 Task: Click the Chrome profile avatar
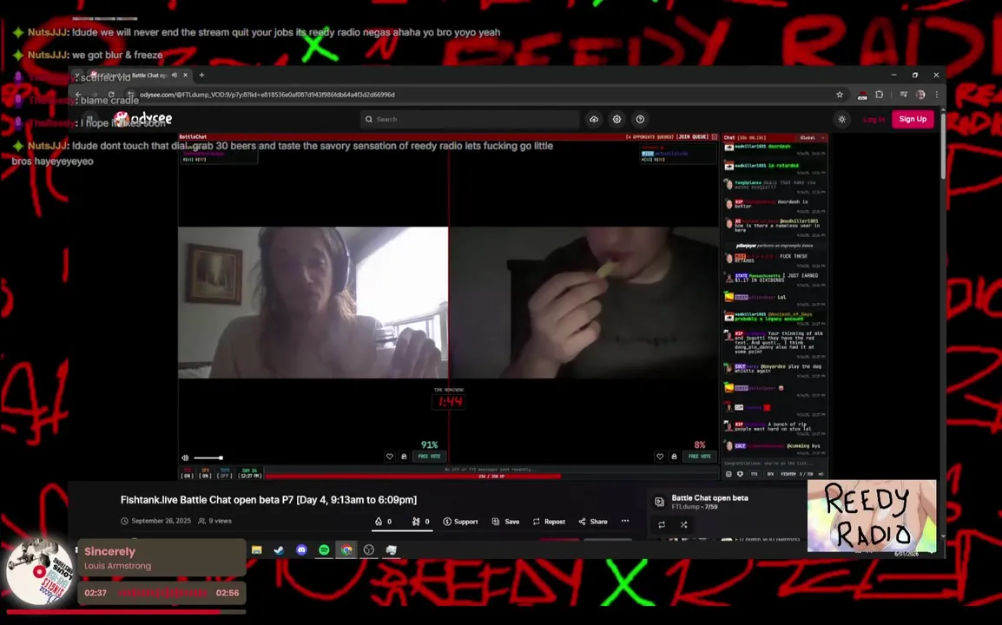[920, 95]
